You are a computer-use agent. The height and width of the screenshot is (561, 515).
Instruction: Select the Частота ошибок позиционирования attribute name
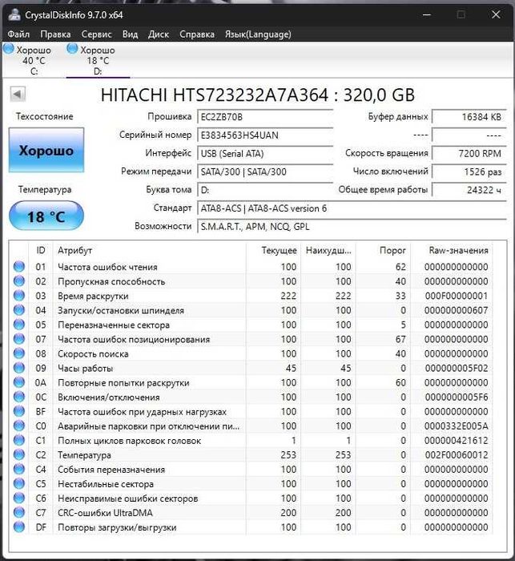134,339
